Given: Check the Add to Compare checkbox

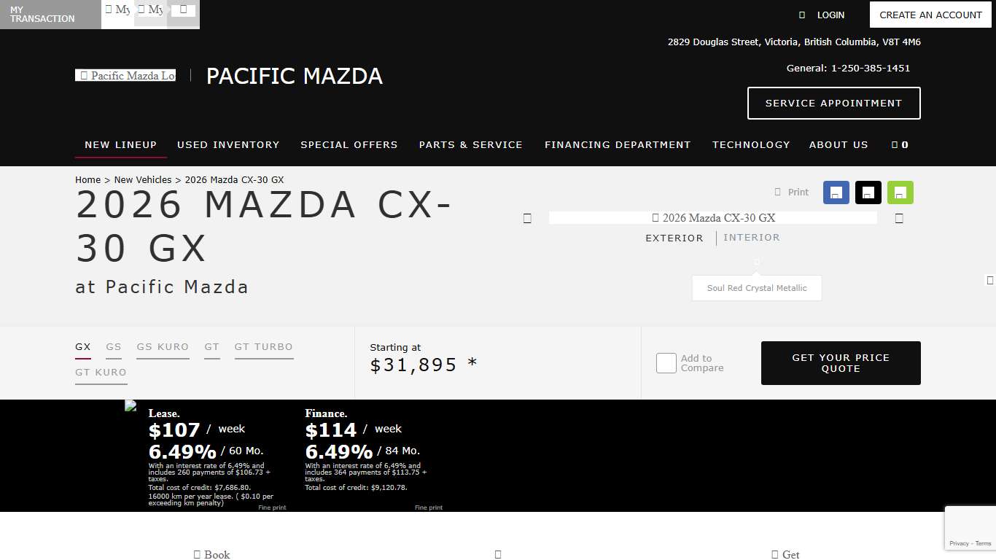Looking at the screenshot, I should coord(666,363).
